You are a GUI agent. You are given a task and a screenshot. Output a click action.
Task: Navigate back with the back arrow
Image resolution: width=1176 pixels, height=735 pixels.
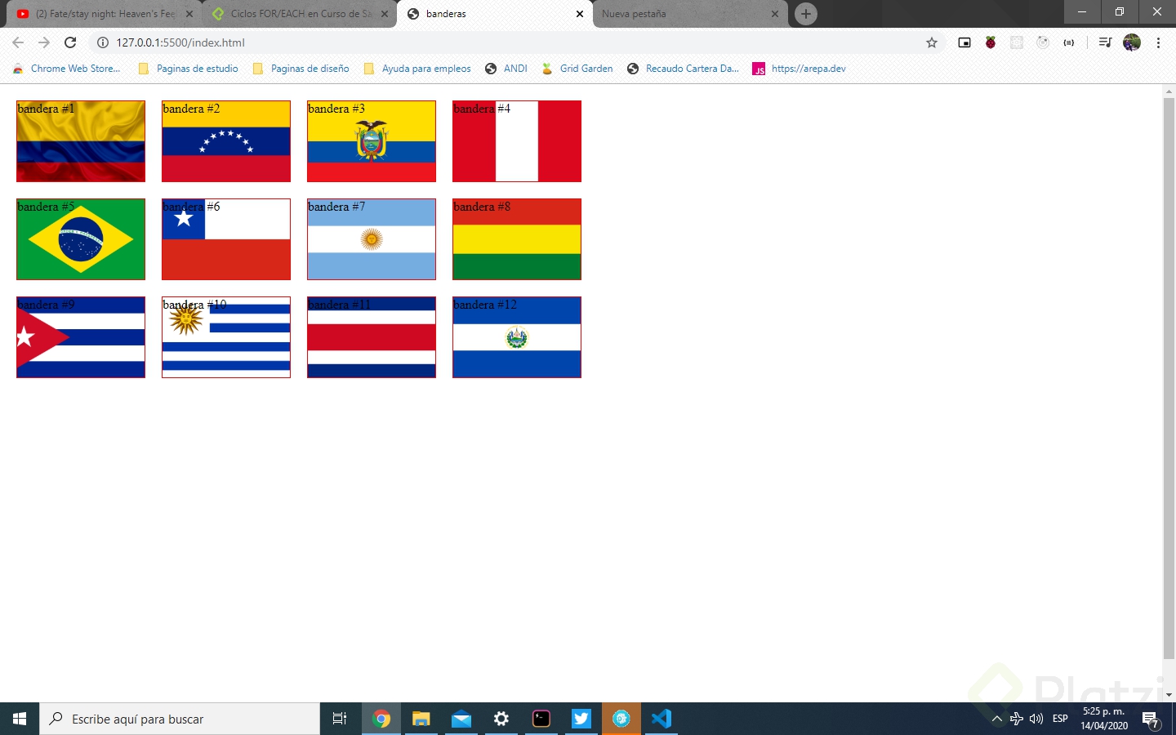[x=16, y=42]
